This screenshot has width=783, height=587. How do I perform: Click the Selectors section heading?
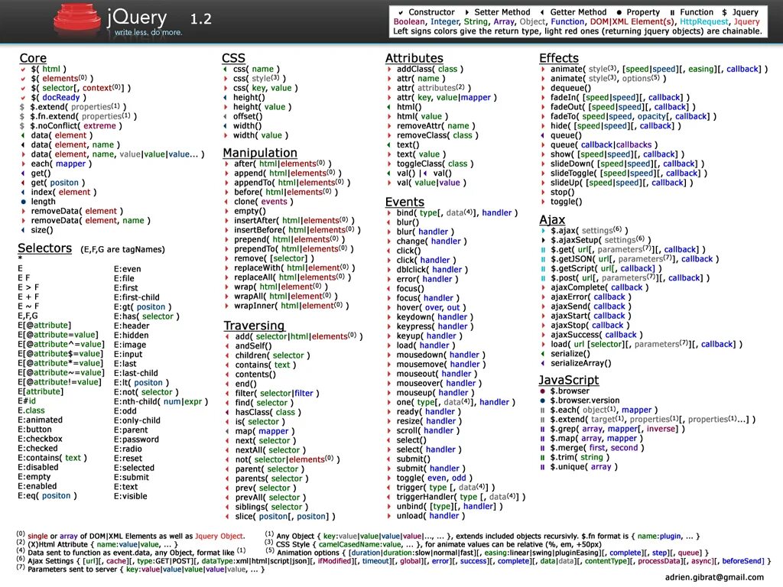coord(44,248)
